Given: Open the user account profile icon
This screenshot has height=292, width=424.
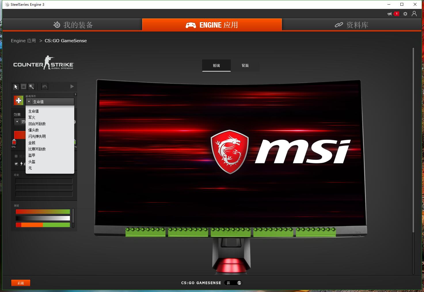Looking at the screenshot, I should point(414,13).
